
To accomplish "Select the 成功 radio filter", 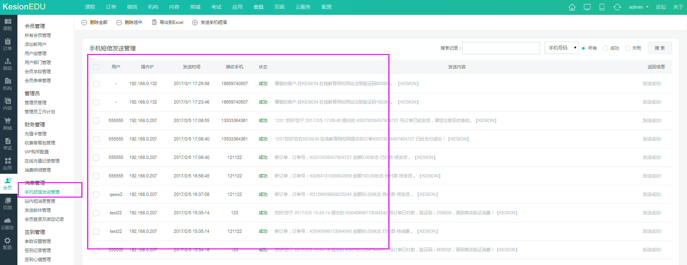I will tap(605, 48).
